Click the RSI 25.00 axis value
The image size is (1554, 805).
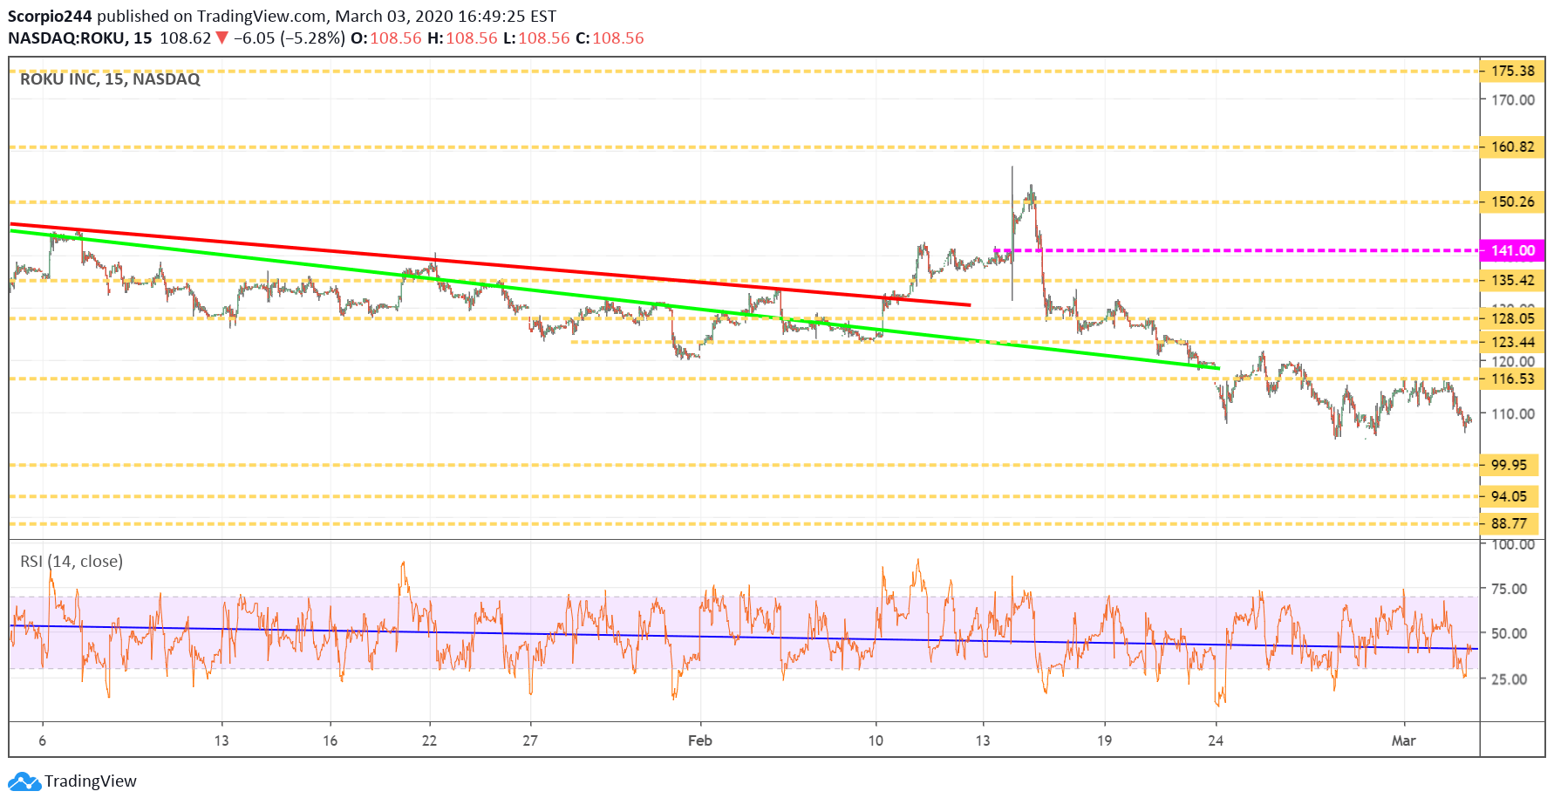pyautogui.click(x=1510, y=679)
